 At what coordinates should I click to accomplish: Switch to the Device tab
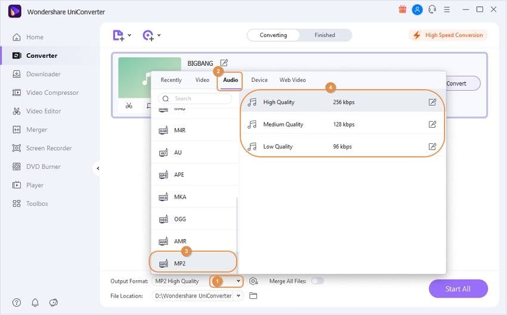[x=259, y=80]
